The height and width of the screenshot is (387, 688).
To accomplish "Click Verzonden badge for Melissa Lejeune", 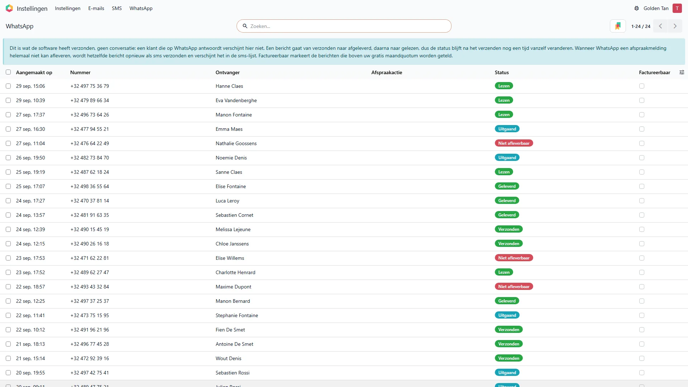I will pos(508,229).
